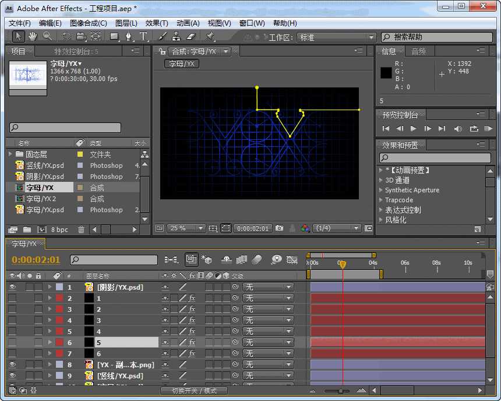
Task: Click the delete trash icon in project panel
Action: tap(81, 229)
